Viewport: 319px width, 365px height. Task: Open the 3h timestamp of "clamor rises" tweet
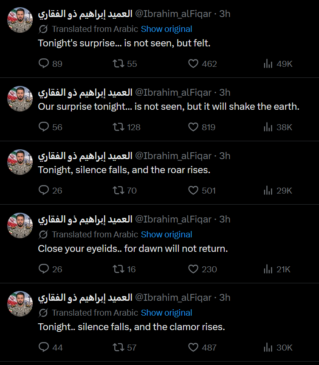[225, 297]
